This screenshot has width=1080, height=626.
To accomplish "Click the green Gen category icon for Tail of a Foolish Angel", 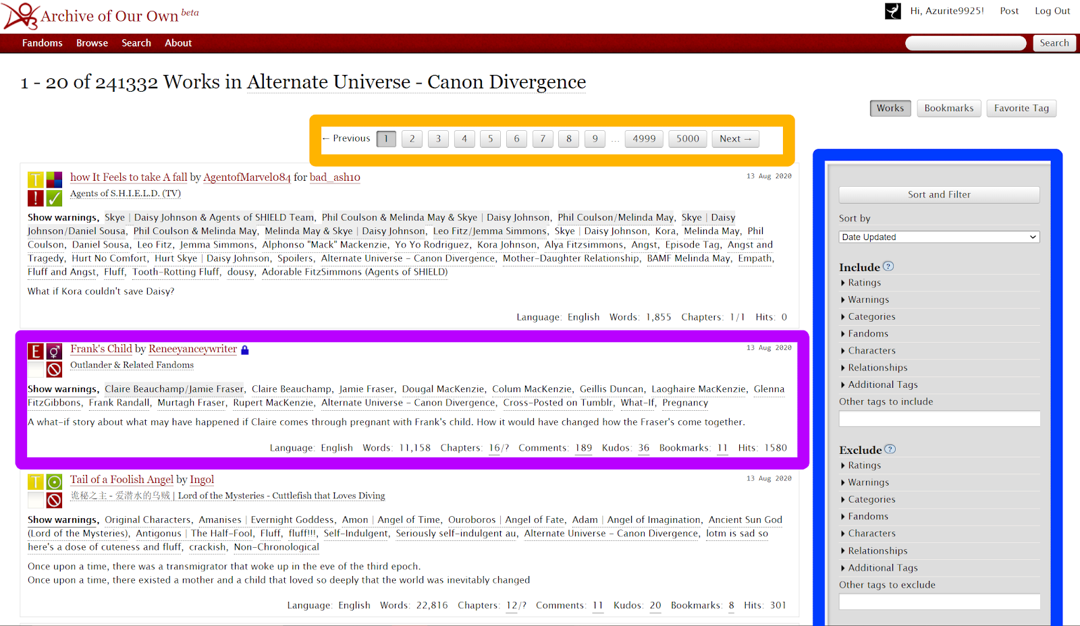I will (x=55, y=482).
